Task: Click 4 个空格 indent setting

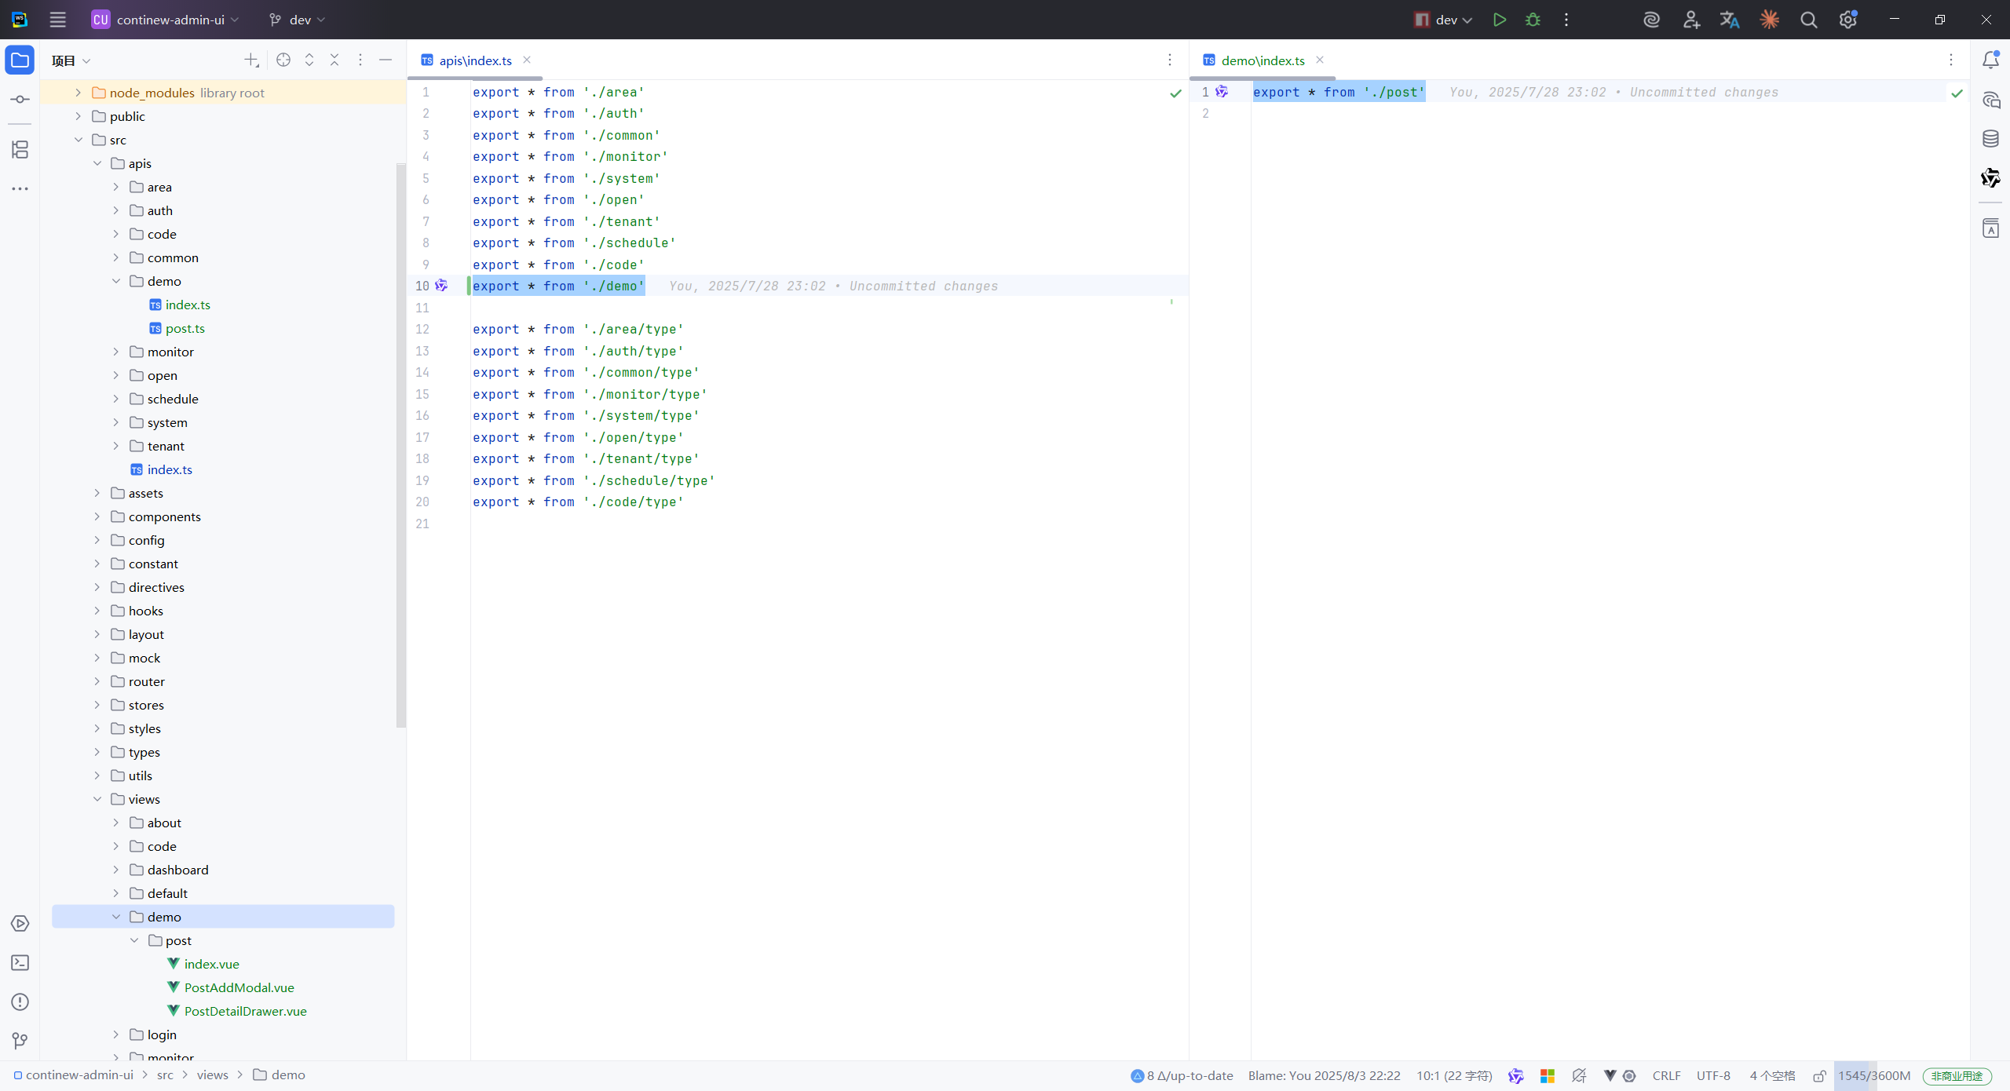Action: click(x=1772, y=1075)
